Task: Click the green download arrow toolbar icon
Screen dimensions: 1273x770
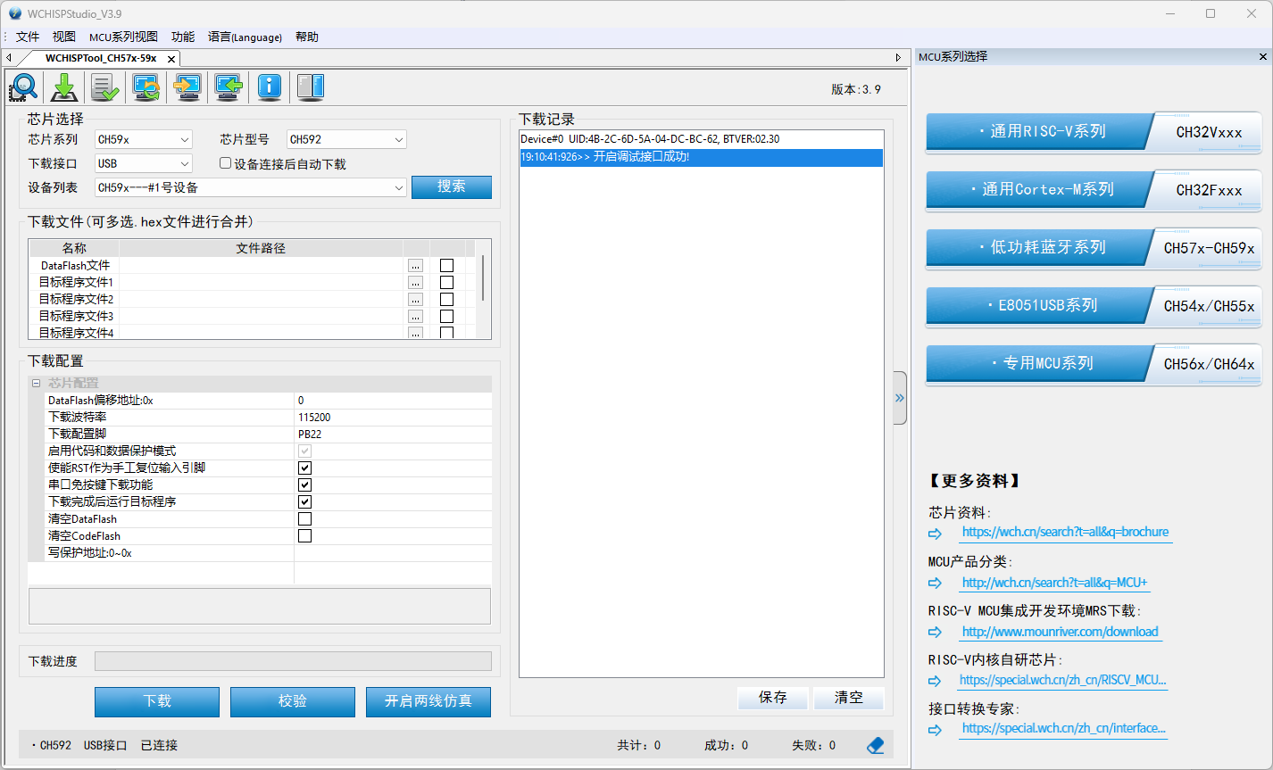Action: [64, 87]
